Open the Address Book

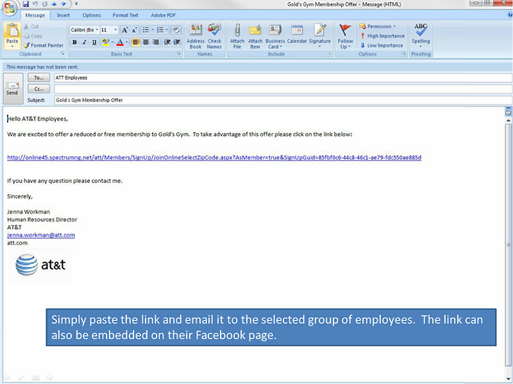pos(196,37)
